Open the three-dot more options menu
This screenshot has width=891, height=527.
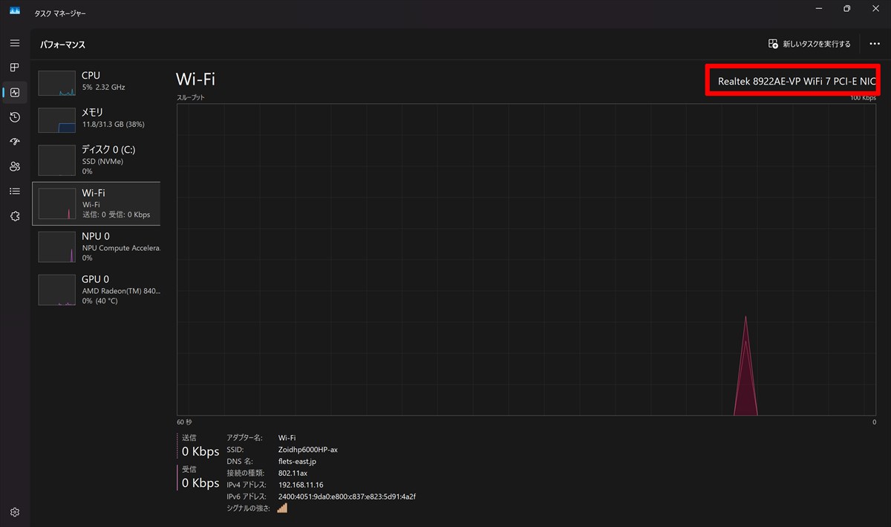pos(875,44)
